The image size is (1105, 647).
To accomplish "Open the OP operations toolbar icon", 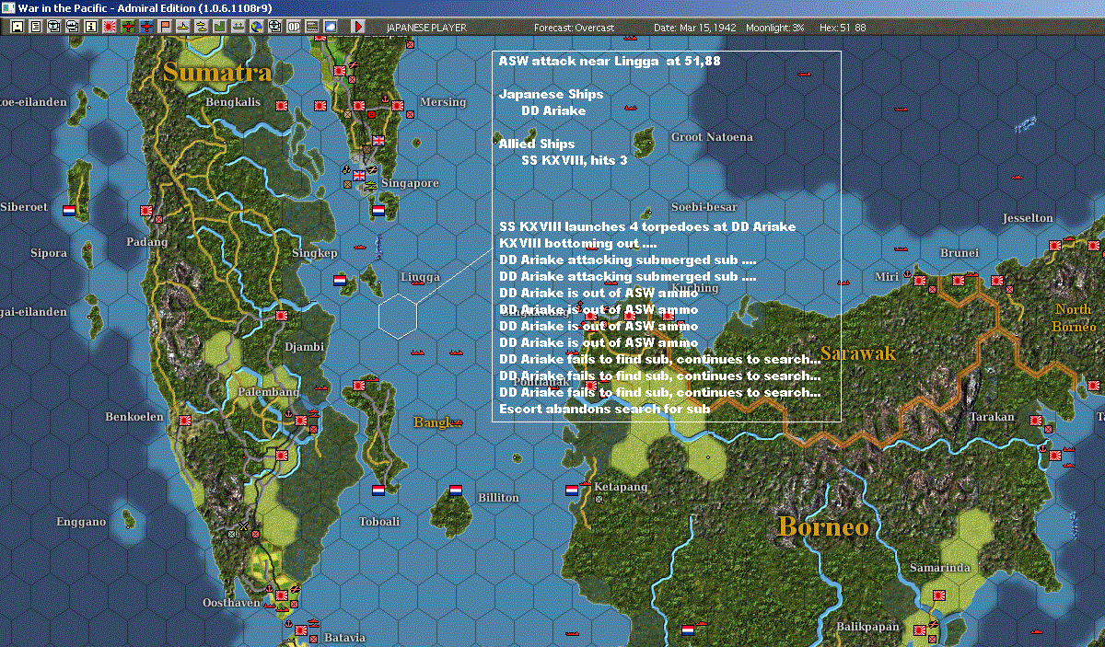I will [294, 27].
